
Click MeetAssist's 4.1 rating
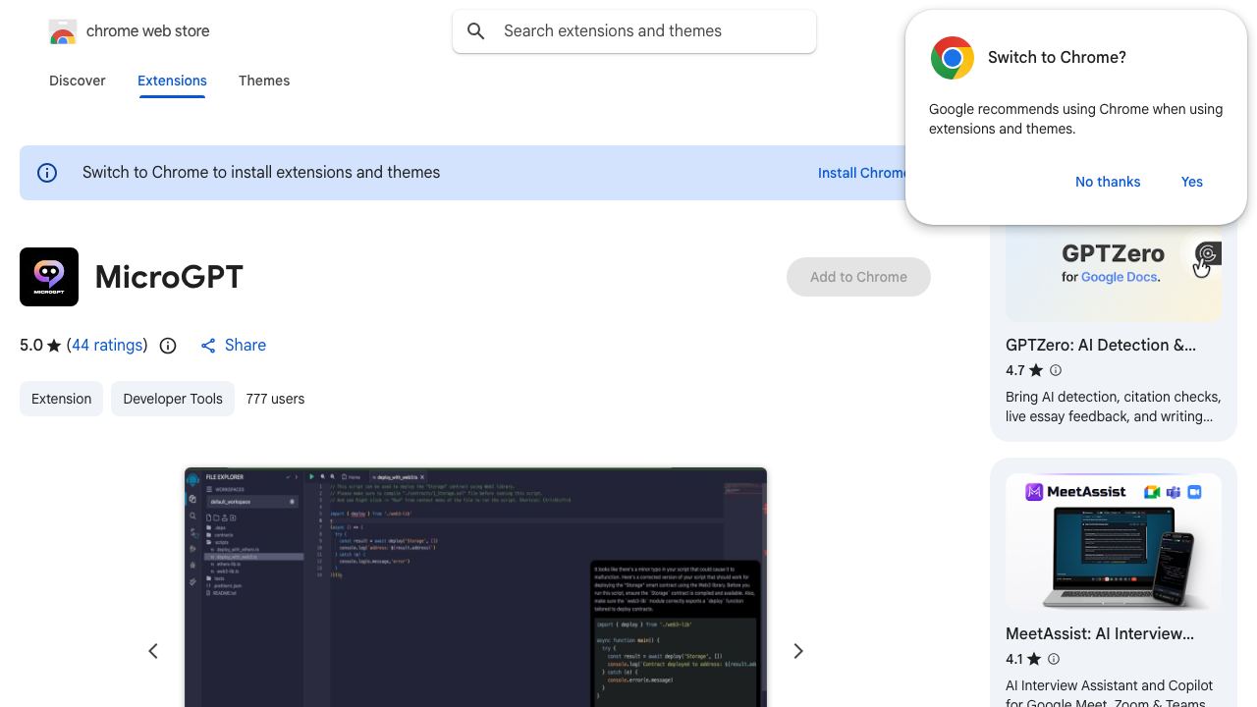tap(1014, 659)
